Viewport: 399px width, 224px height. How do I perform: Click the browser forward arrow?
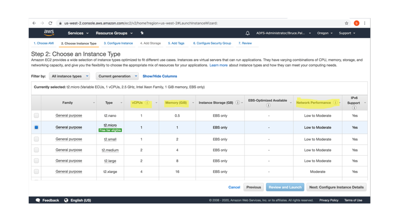click(42, 23)
